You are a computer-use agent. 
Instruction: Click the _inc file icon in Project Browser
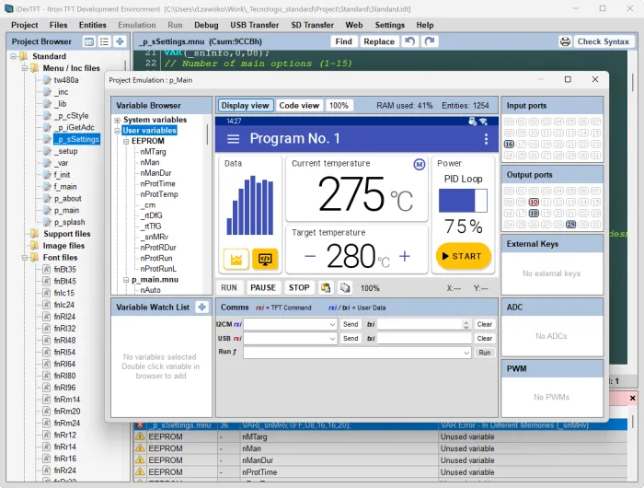pos(48,92)
